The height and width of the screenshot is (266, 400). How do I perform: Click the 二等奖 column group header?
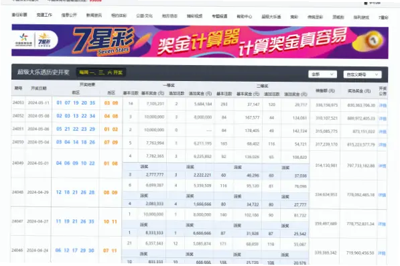coord(262,86)
